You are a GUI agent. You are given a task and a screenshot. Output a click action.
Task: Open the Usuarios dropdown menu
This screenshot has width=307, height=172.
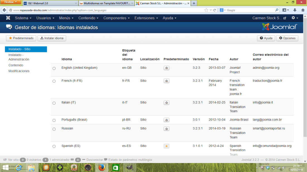click(45, 18)
